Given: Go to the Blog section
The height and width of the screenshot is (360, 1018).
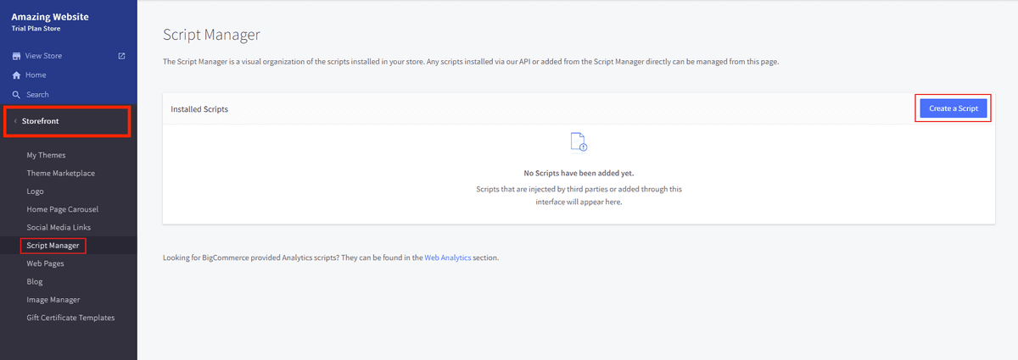Looking at the screenshot, I should pos(35,282).
